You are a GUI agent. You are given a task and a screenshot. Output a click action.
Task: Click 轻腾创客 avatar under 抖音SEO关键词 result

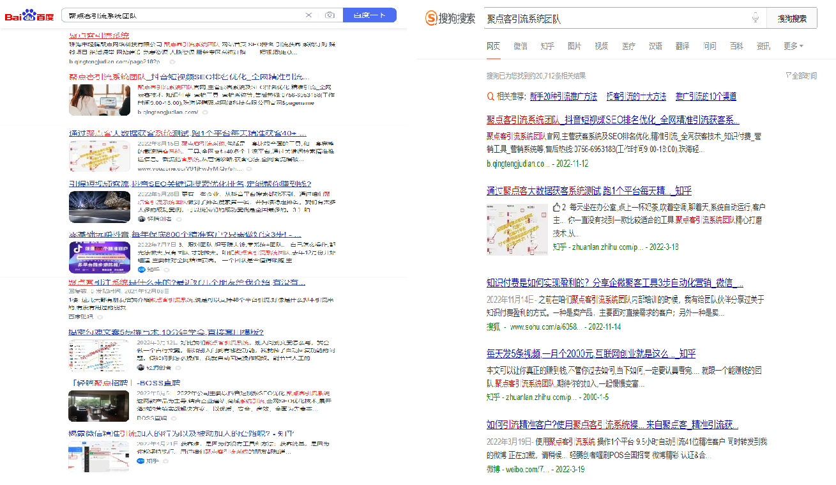pos(142,219)
